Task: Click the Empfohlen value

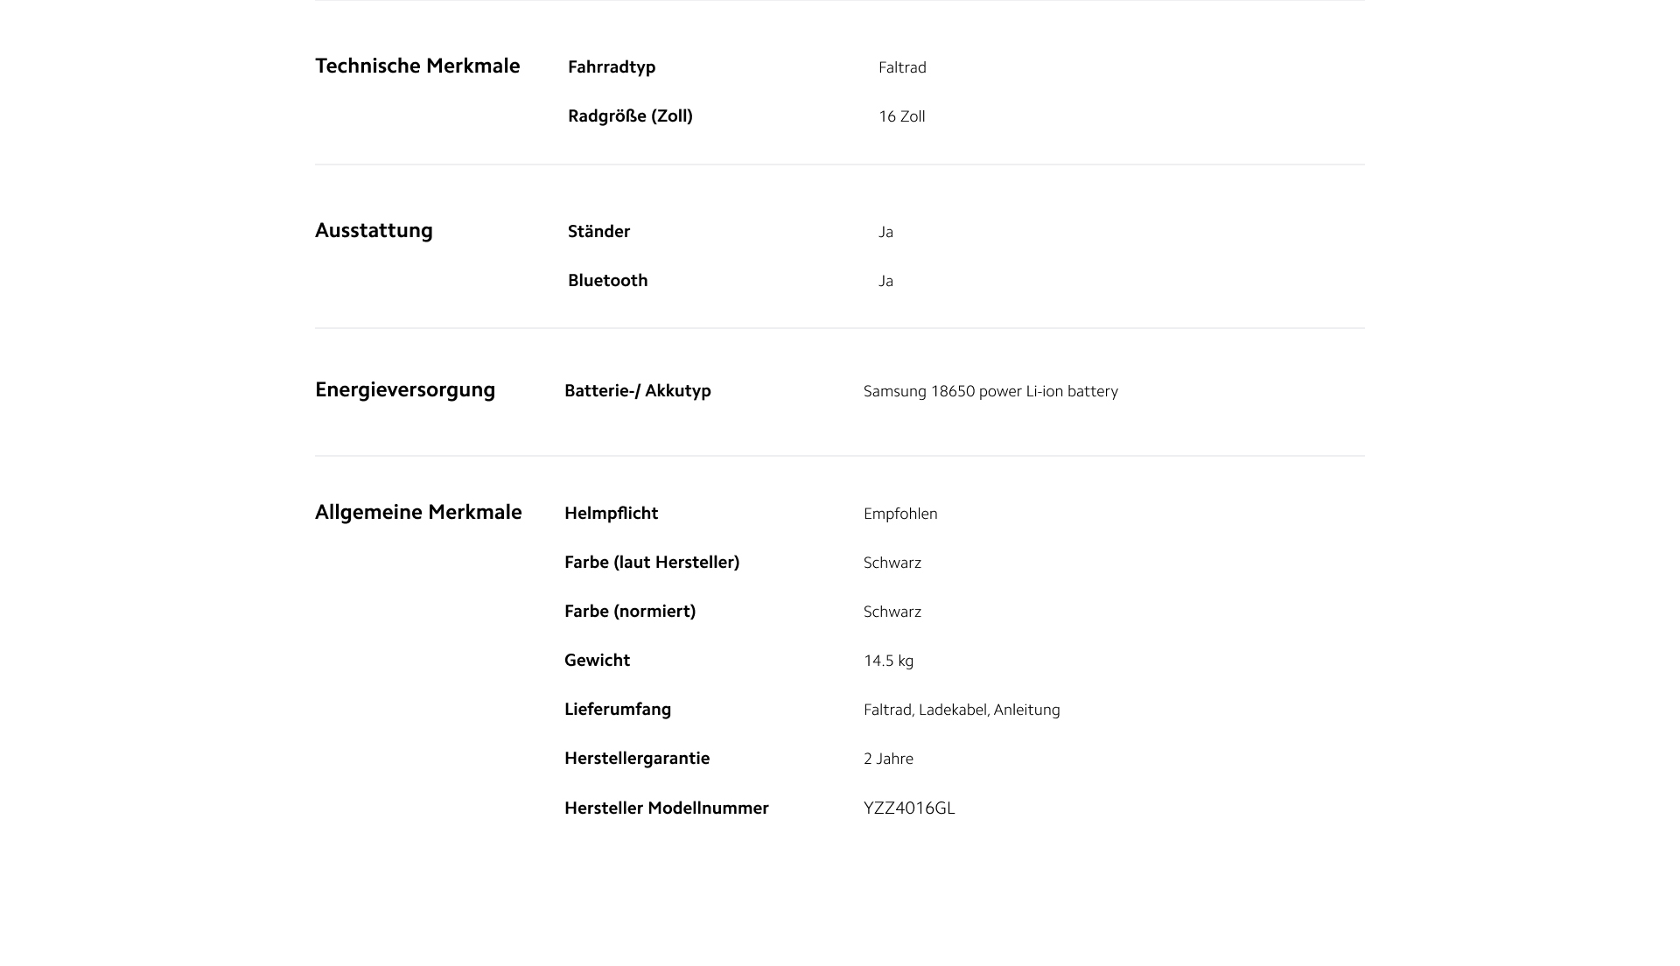Action: 900,514
